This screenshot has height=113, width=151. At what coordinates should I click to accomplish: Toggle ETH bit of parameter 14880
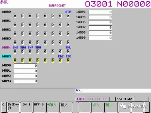click(68, 16)
